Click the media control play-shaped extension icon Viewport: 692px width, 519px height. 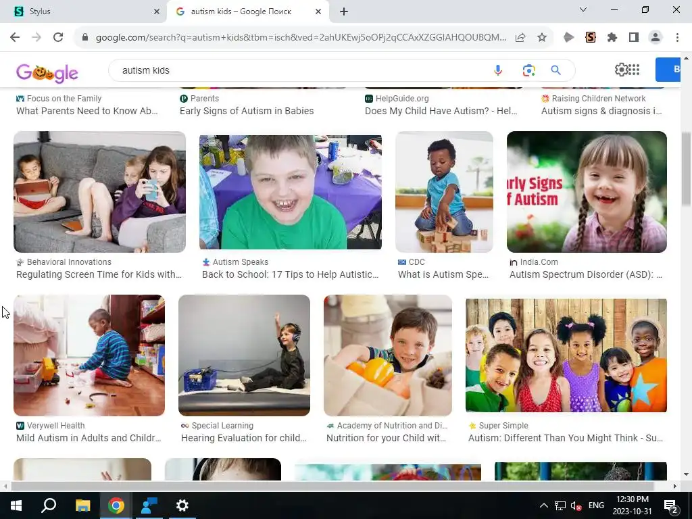(x=569, y=38)
